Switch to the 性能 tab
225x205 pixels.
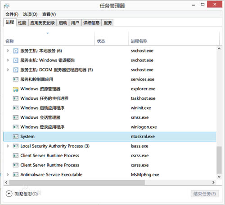22,23
